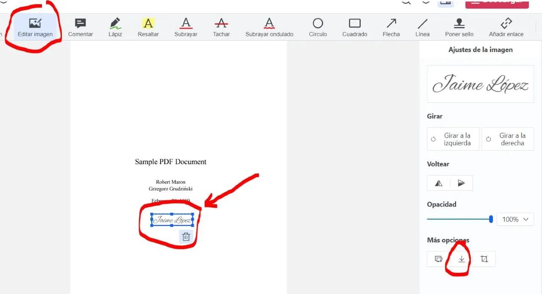
Task: Replace image icon in Más opciones
Action: [439, 259]
